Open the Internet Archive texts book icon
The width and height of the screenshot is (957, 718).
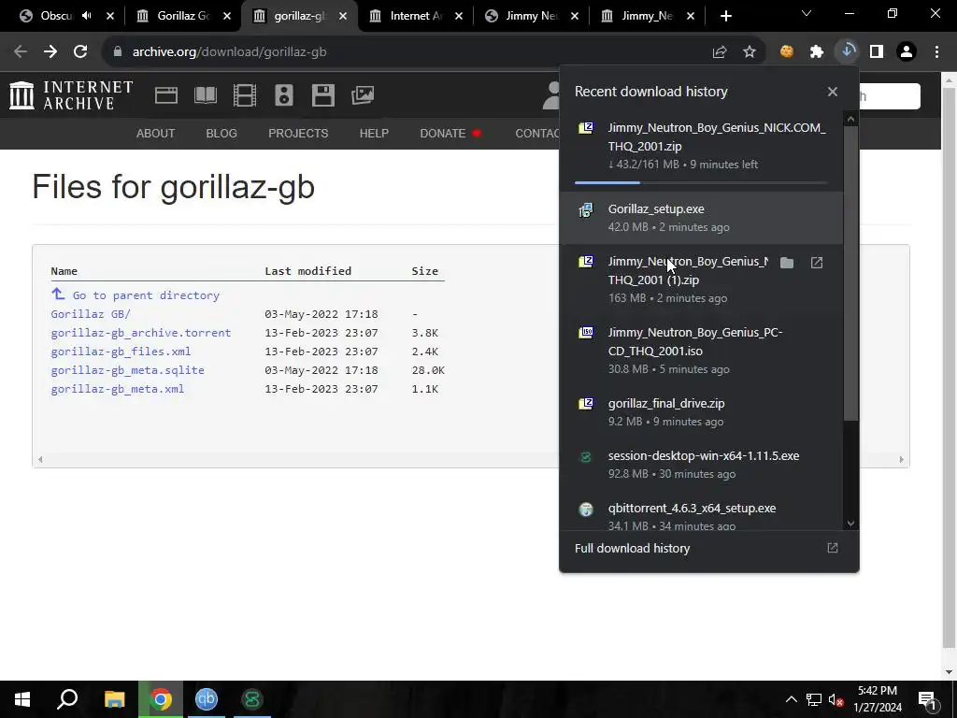[205, 95]
